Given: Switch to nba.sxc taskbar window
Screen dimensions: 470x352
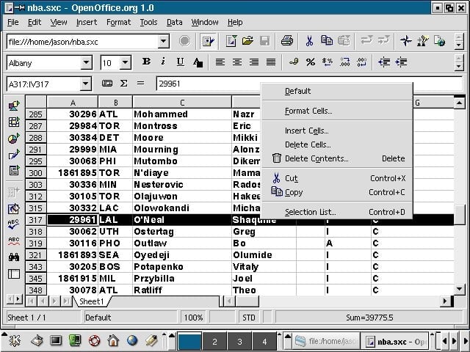Looking at the screenshot, I should click(x=394, y=341).
